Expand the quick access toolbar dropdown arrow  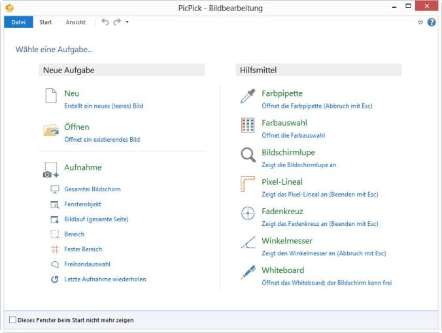(127, 22)
